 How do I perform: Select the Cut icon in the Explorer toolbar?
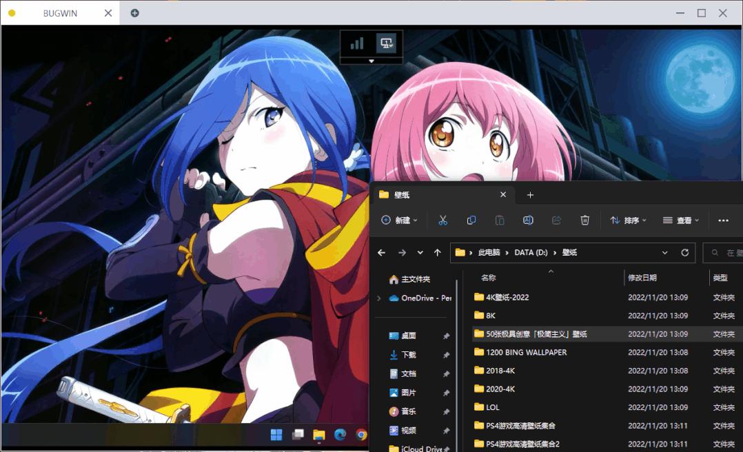(x=443, y=220)
